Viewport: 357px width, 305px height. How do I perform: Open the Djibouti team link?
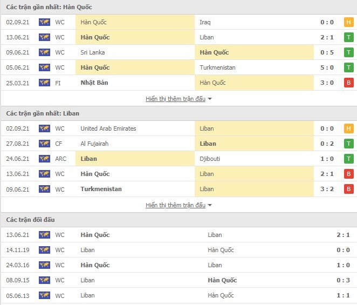tap(210, 159)
